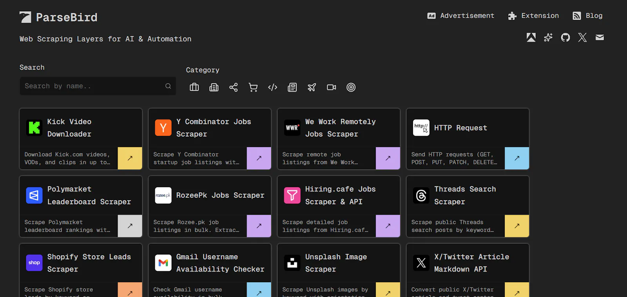Screen dimensions: 627x297
Task: Open Unsplash Image Scraper title
Action: [336, 263]
